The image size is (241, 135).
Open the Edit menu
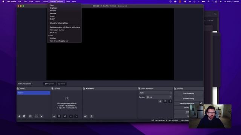(25, 1)
